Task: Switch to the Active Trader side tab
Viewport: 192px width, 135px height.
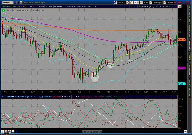Action: click(190, 31)
